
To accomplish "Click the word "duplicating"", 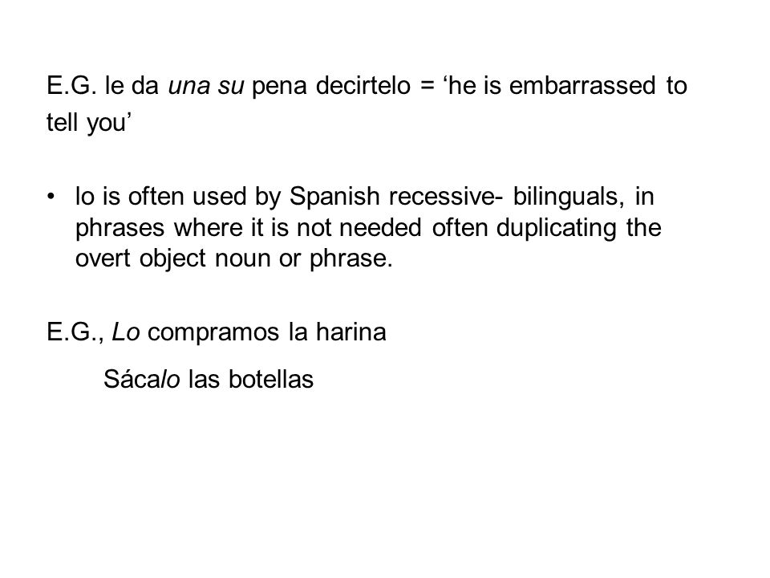I will [x=557, y=228].
